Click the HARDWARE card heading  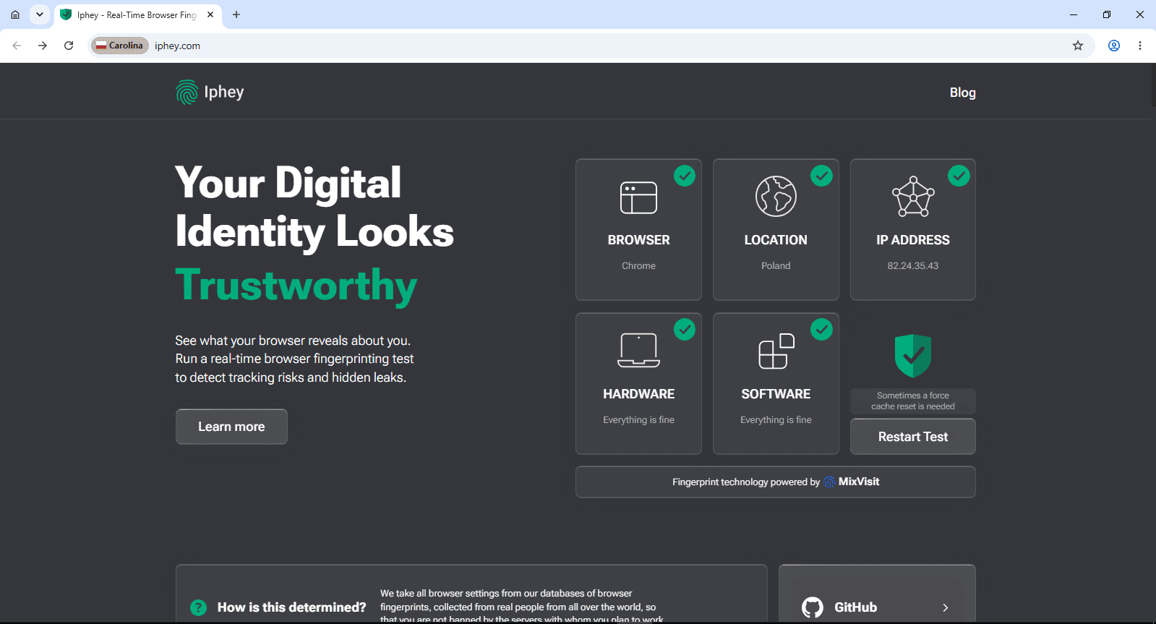(638, 394)
